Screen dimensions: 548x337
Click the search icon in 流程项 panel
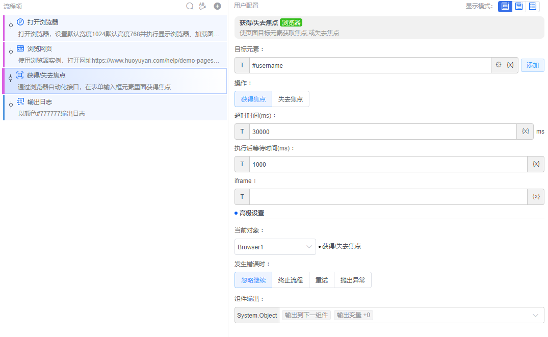click(x=190, y=6)
